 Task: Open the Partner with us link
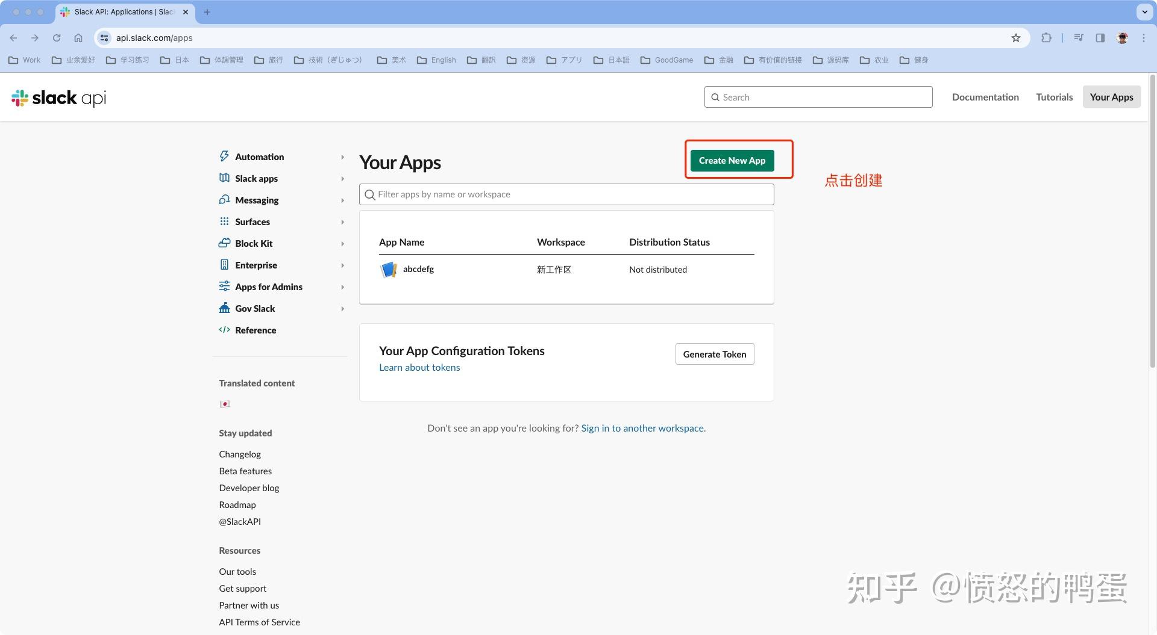coord(249,605)
